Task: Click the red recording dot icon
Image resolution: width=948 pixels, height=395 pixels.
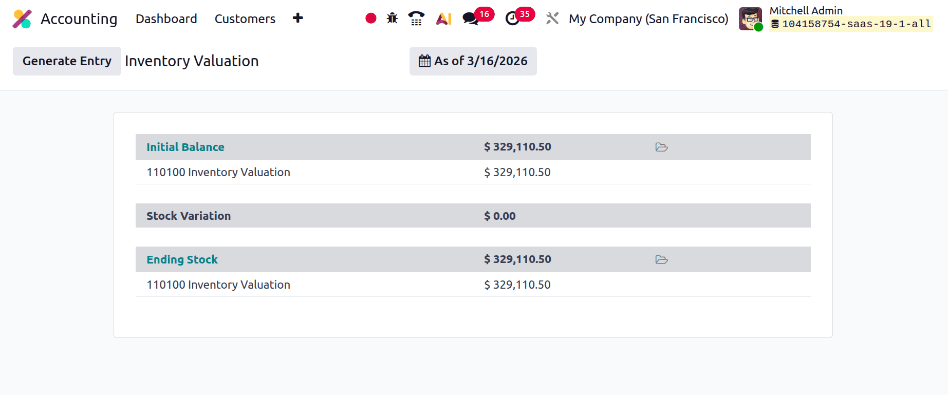Action: click(x=371, y=18)
